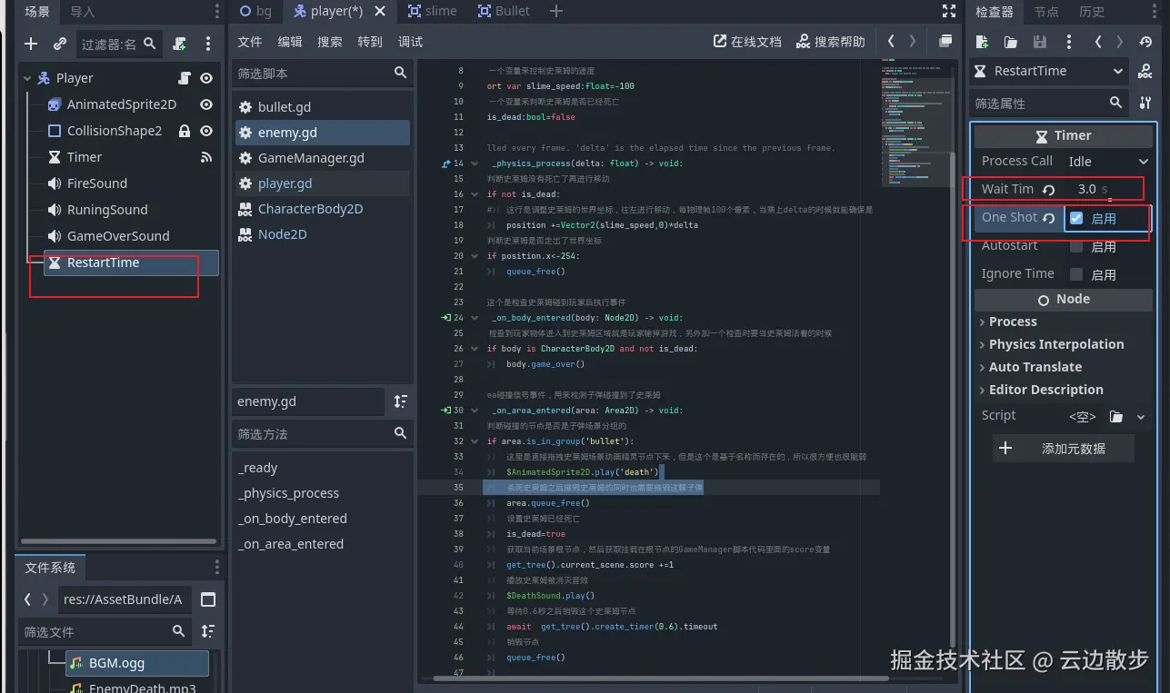Switch to 节点 dock tab
This screenshot has width=1170, height=693.
pos(1046,12)
